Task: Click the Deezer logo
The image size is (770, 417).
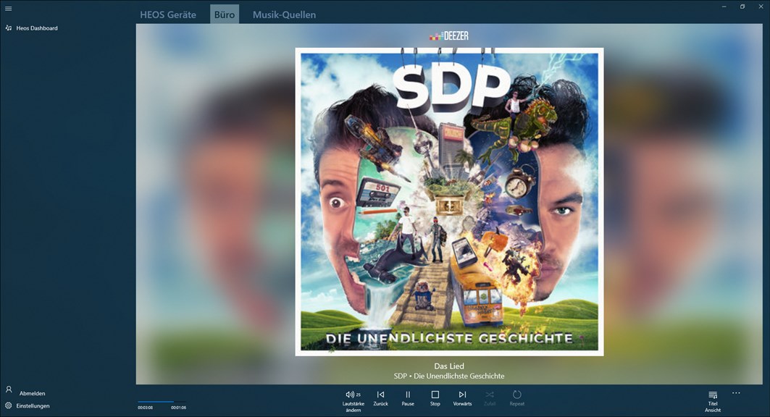Action: pyautogui.click(x=449, y=35)
